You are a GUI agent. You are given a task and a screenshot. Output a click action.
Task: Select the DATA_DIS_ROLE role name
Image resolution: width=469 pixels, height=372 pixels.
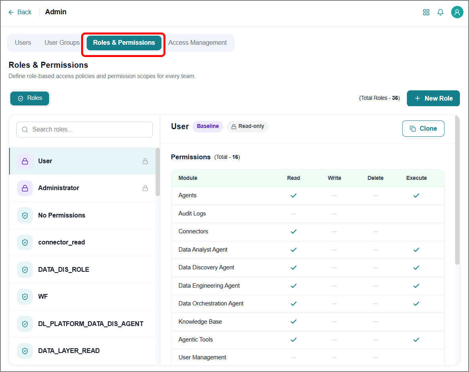[64, 269]
